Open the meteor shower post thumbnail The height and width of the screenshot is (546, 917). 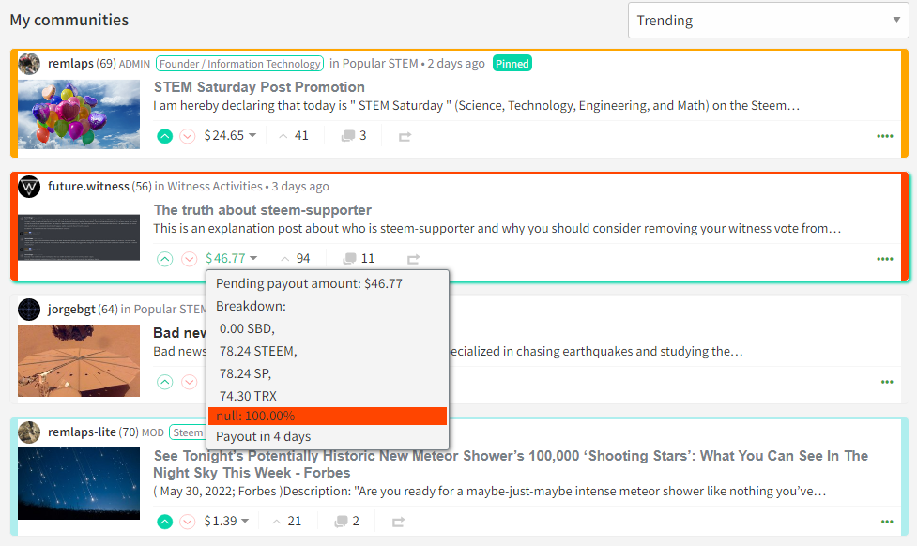click(x=79, y=483)
